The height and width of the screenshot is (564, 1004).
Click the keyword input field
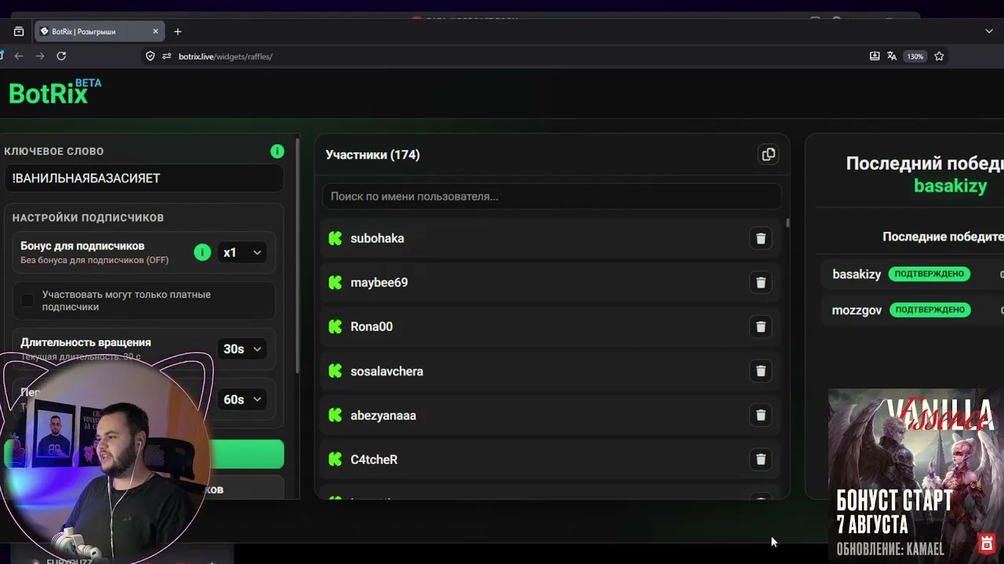(144, 179)
